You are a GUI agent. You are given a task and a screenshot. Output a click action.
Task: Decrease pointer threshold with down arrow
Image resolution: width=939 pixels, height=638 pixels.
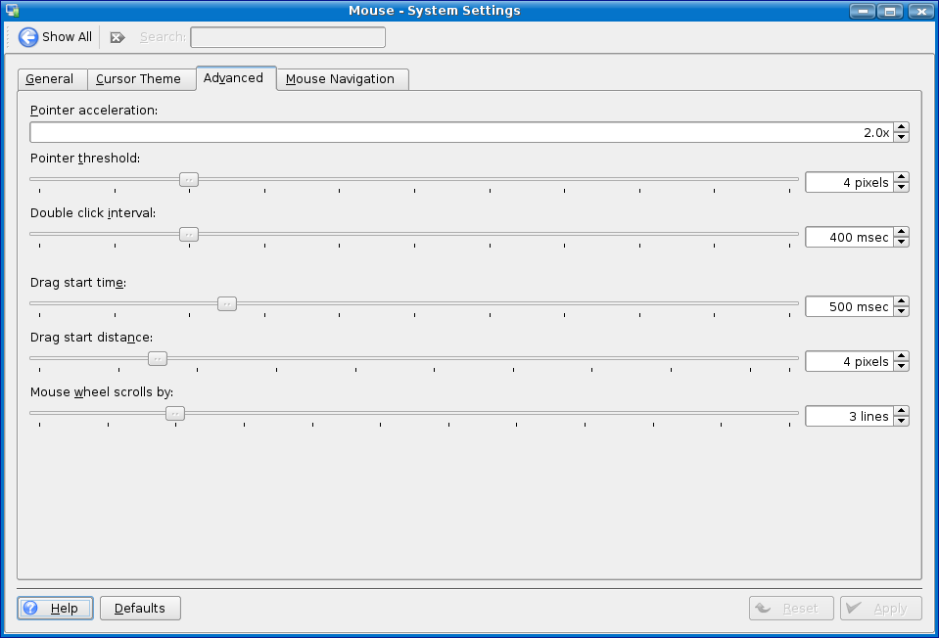point(901,187)
